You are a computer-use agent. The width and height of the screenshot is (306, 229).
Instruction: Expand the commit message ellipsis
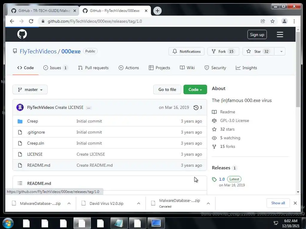(88, 108)
